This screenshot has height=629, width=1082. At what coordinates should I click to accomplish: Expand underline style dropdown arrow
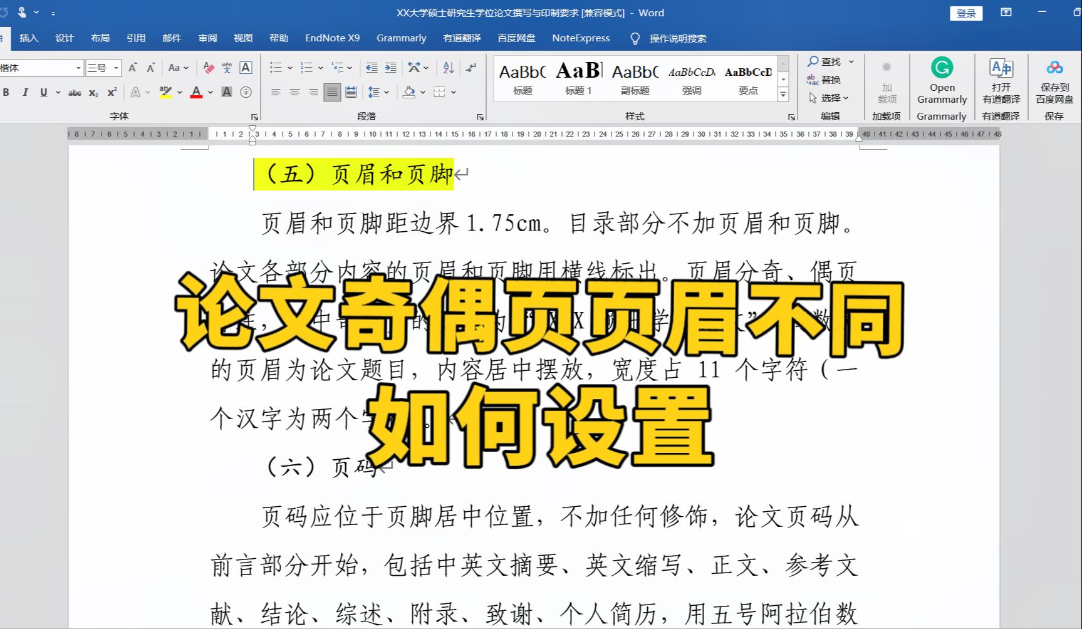(x=58, y=93)
